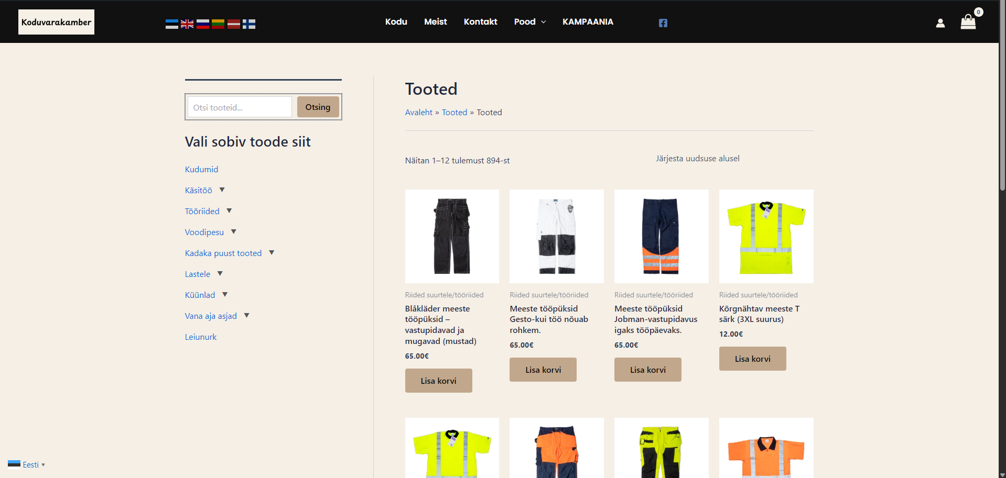Image resolution: width=1006 pixels, height=478 pixels.
Task: Open the shopping cart bag icon
Action: pos(968,22)
